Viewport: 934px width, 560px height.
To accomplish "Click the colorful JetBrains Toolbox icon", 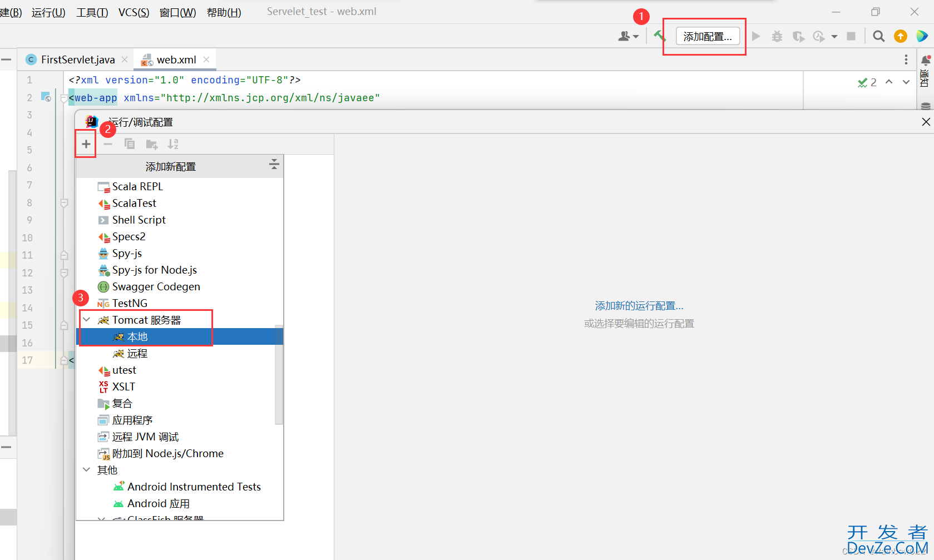I will click(922, 36).
